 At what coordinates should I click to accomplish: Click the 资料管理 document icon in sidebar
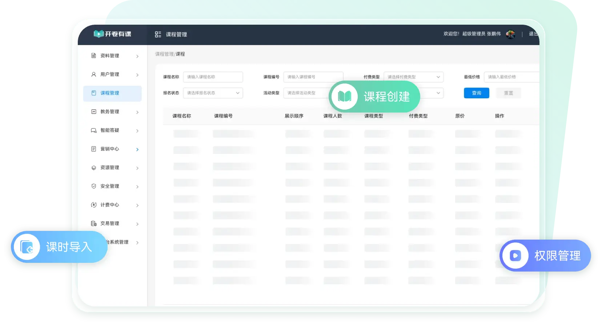93,56
